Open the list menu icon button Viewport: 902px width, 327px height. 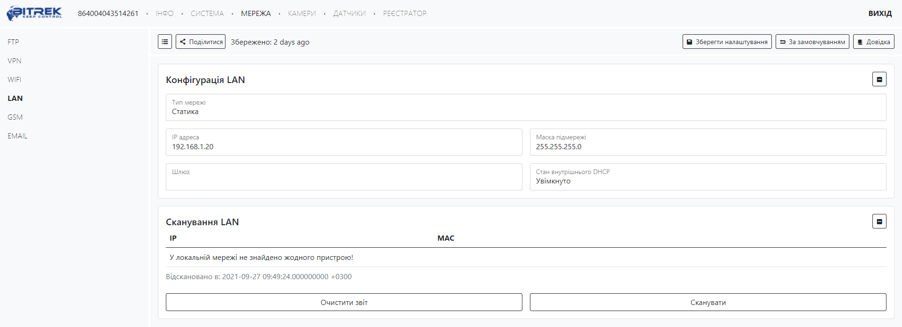coord(165,42)
